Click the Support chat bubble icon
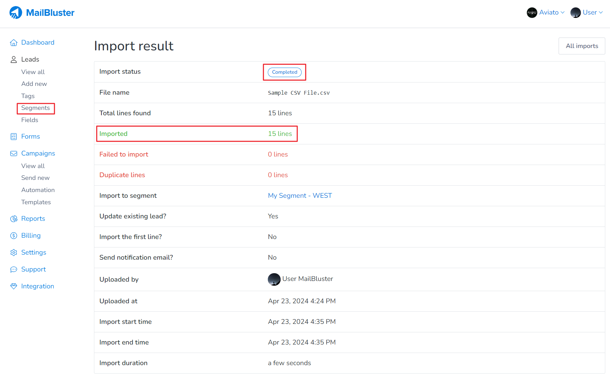Screen dimensions: 610x379 [14, 269]
